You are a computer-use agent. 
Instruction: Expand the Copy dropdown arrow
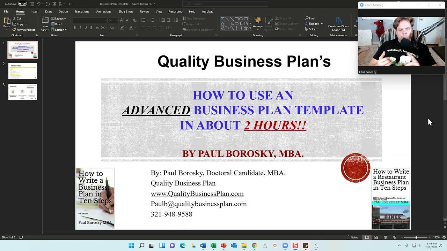click(26, 24)
